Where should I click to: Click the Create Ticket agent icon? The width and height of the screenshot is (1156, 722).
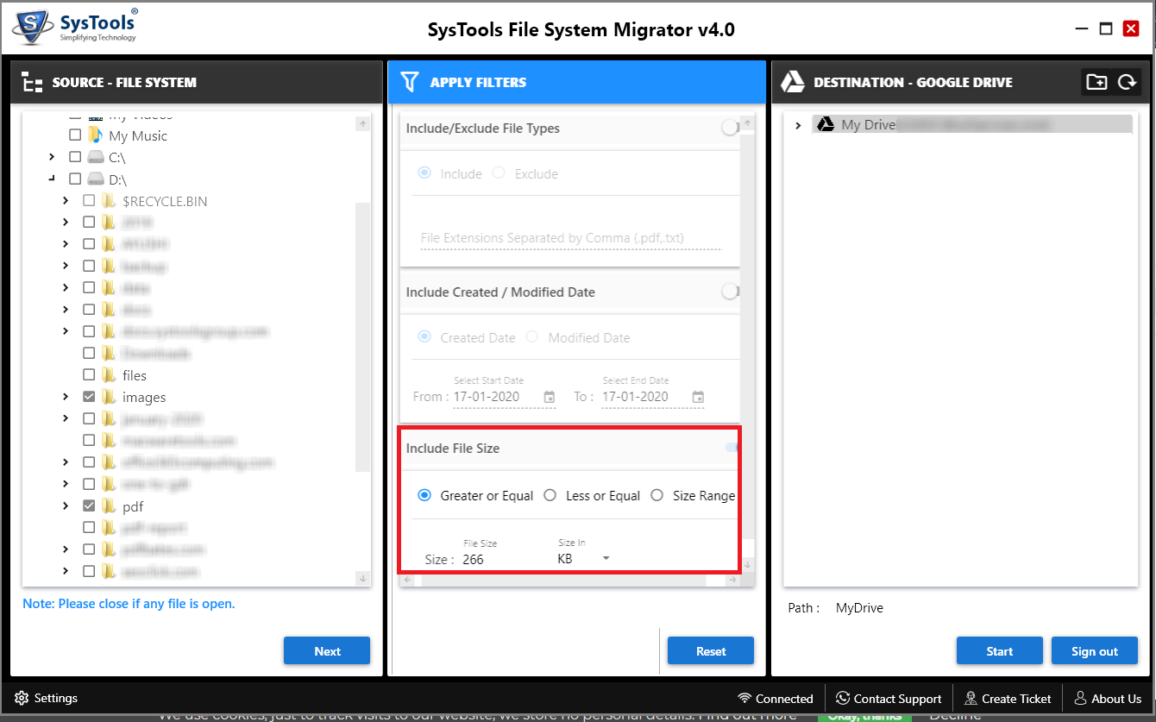[971, 699]
